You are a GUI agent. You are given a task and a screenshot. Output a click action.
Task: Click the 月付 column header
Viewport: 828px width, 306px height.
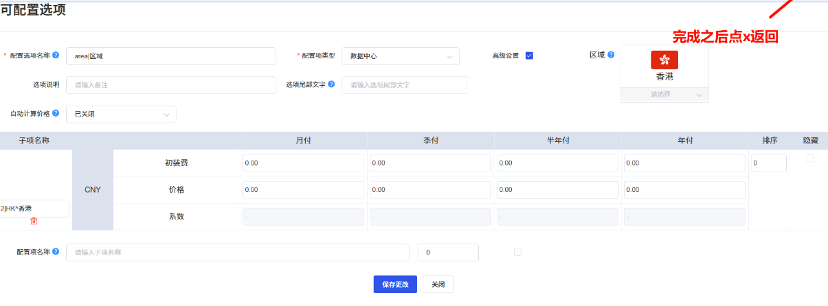click(303, 141)
